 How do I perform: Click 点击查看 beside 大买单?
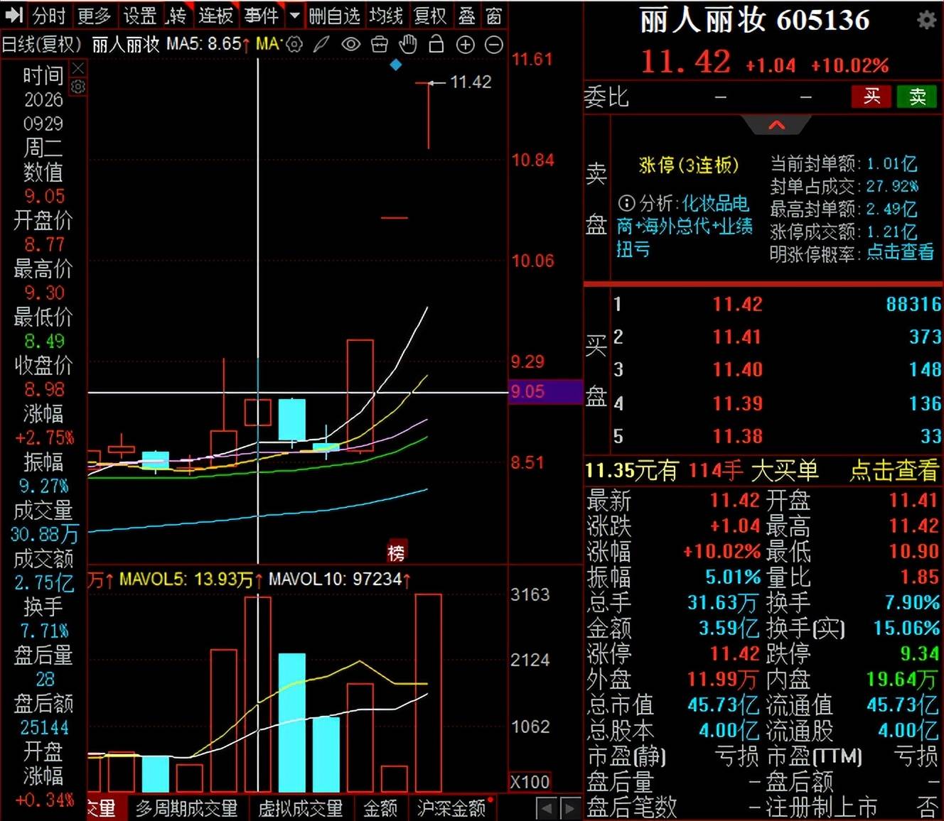pos(894,470)
